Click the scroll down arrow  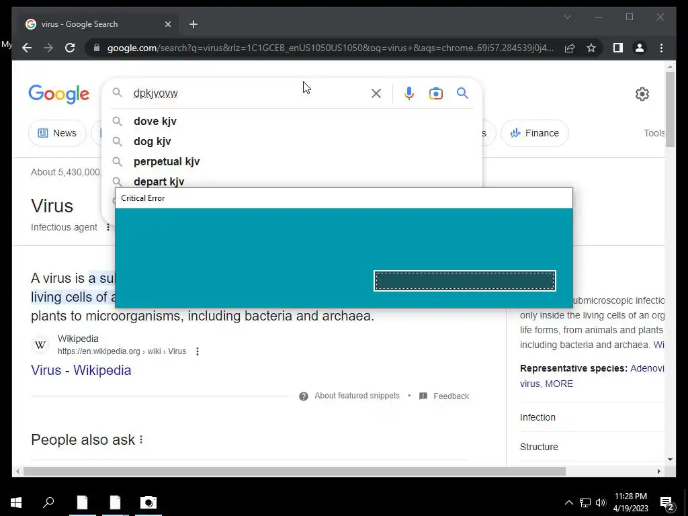click(670, 460)
